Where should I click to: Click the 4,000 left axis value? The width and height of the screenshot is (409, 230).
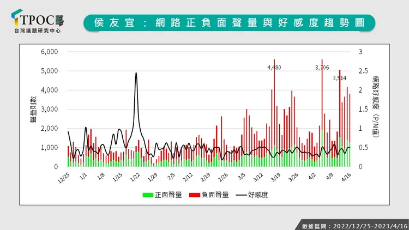pyautogui.click(x=49, y=90)
